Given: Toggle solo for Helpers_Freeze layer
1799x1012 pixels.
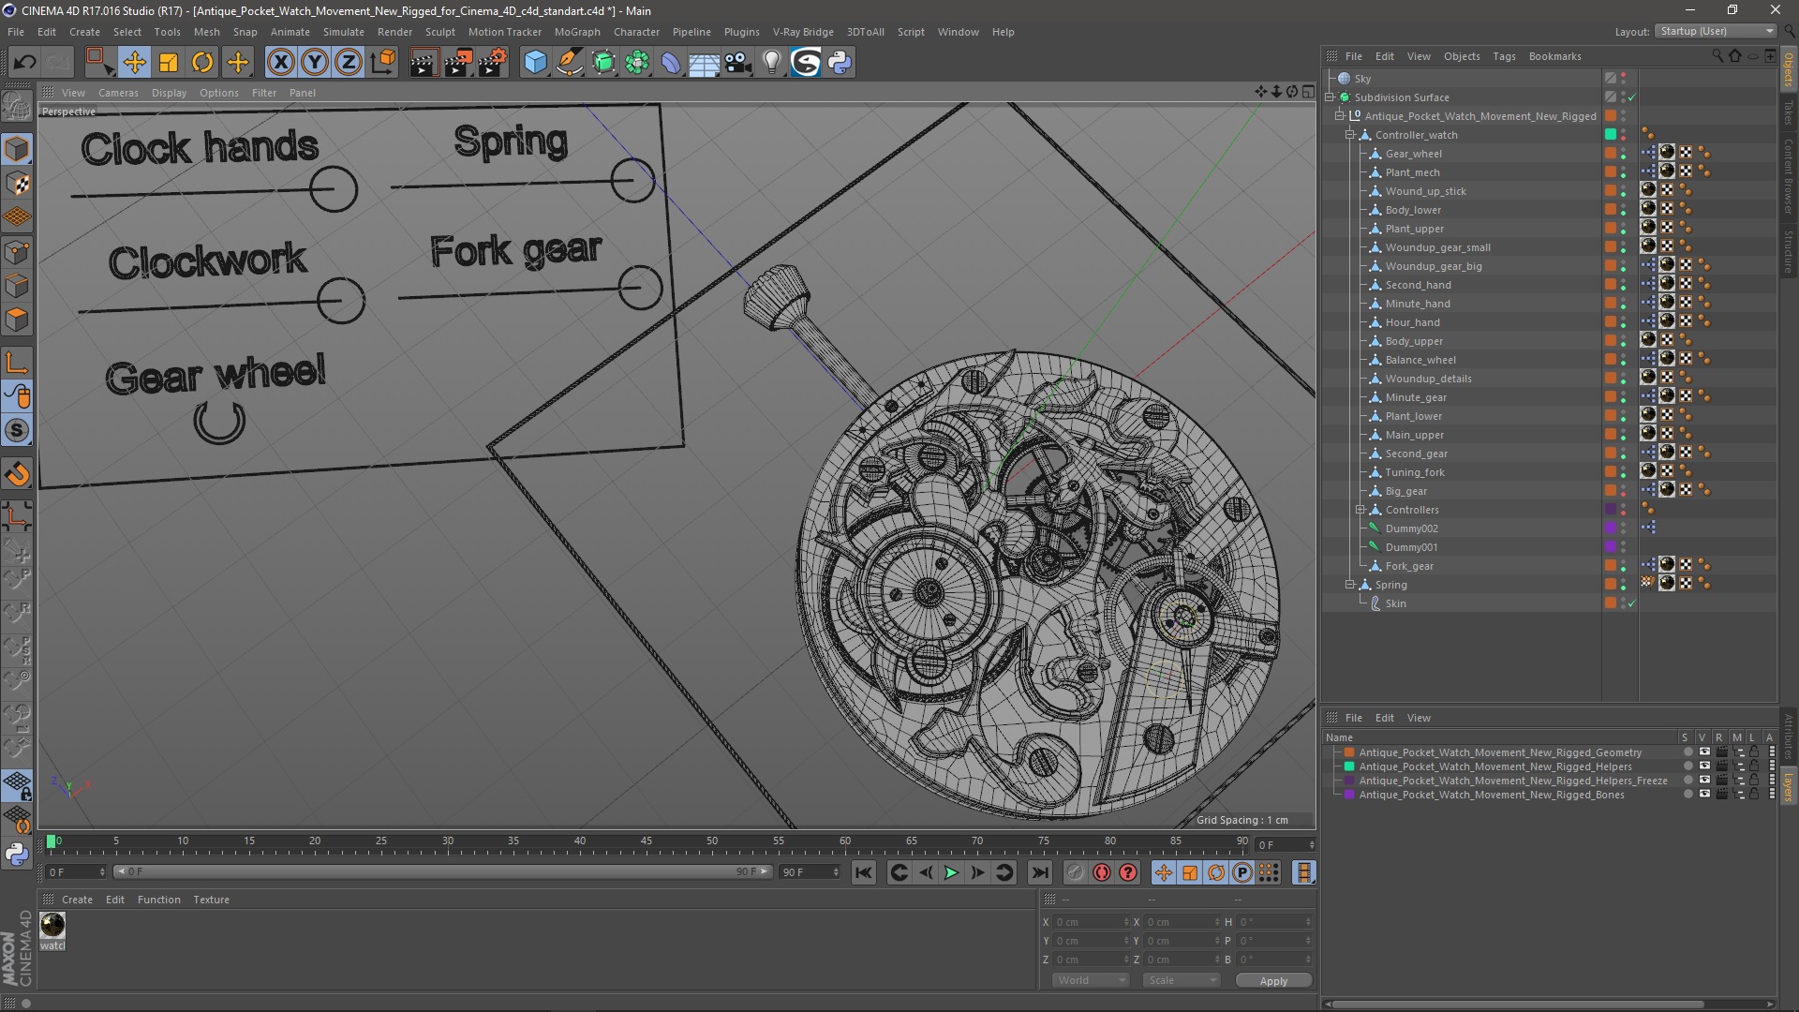Looking at the screenshot, I should pos(1687,781).
